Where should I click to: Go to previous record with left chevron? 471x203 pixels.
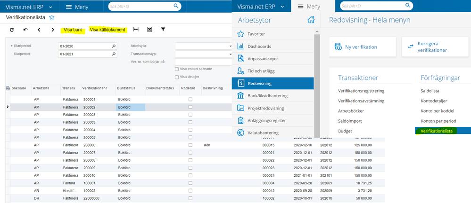(39, 30)
